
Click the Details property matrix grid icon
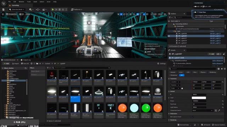(218, 69)
